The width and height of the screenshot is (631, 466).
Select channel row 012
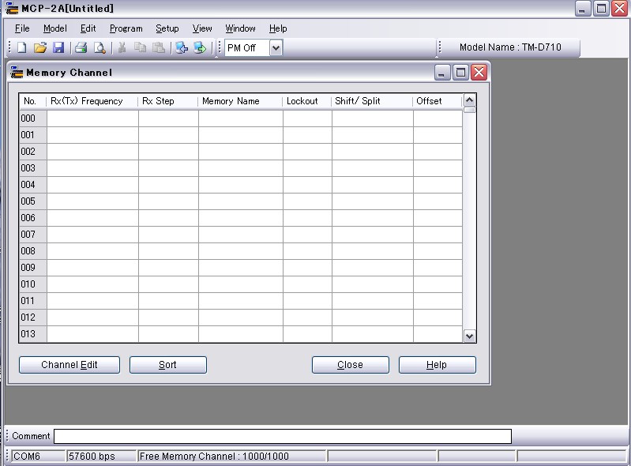pos(241,318)
